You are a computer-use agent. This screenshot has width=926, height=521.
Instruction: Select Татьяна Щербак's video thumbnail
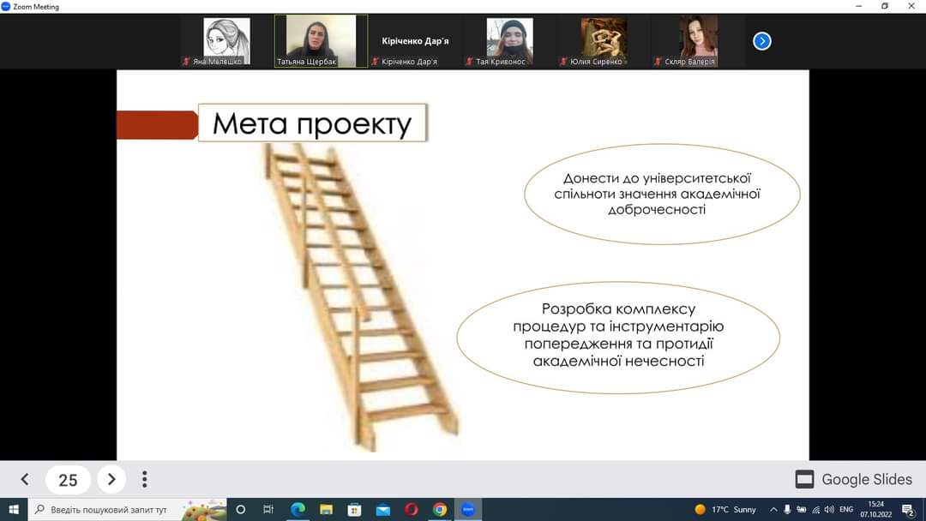[321, 40]
